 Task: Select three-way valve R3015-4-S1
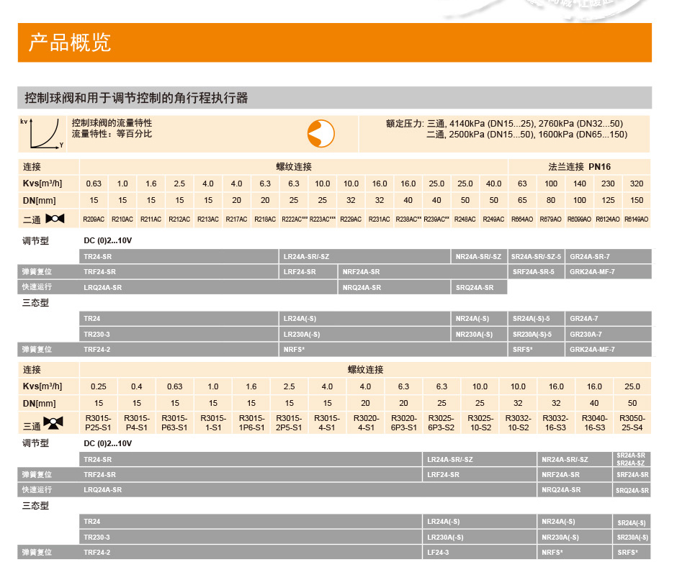pyautogui.click(x=327, y=423)
